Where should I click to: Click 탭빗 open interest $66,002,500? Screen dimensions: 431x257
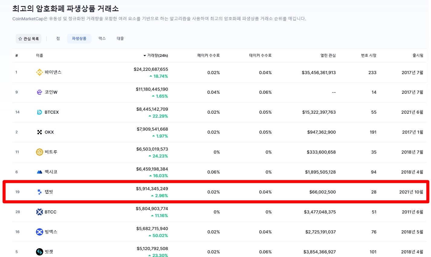(x=322, y=192)
